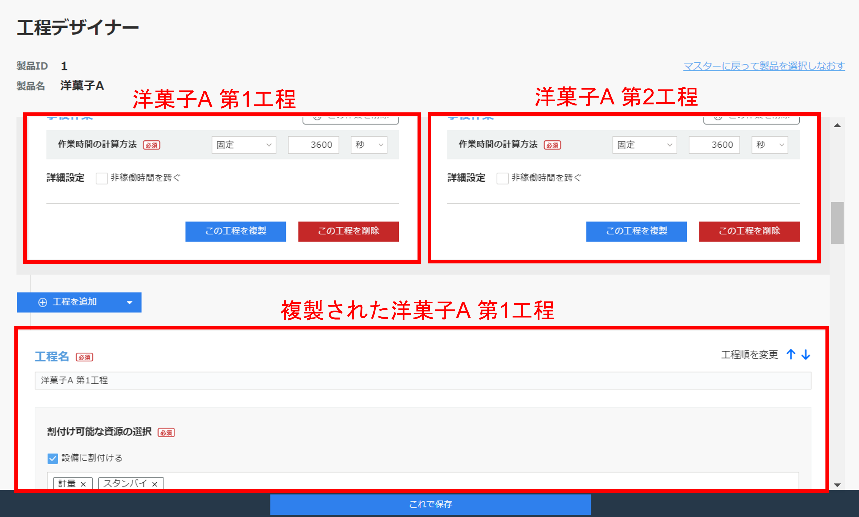Viewport: 859px width, 517px height.
Task: Click この工程を複製 button in 第1工程 panel
Action: [x=236, y=231]
